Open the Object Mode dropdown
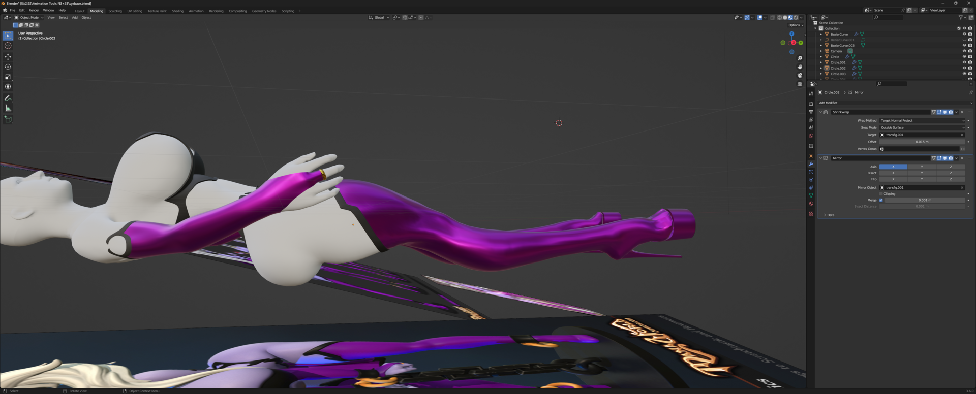 29,18
